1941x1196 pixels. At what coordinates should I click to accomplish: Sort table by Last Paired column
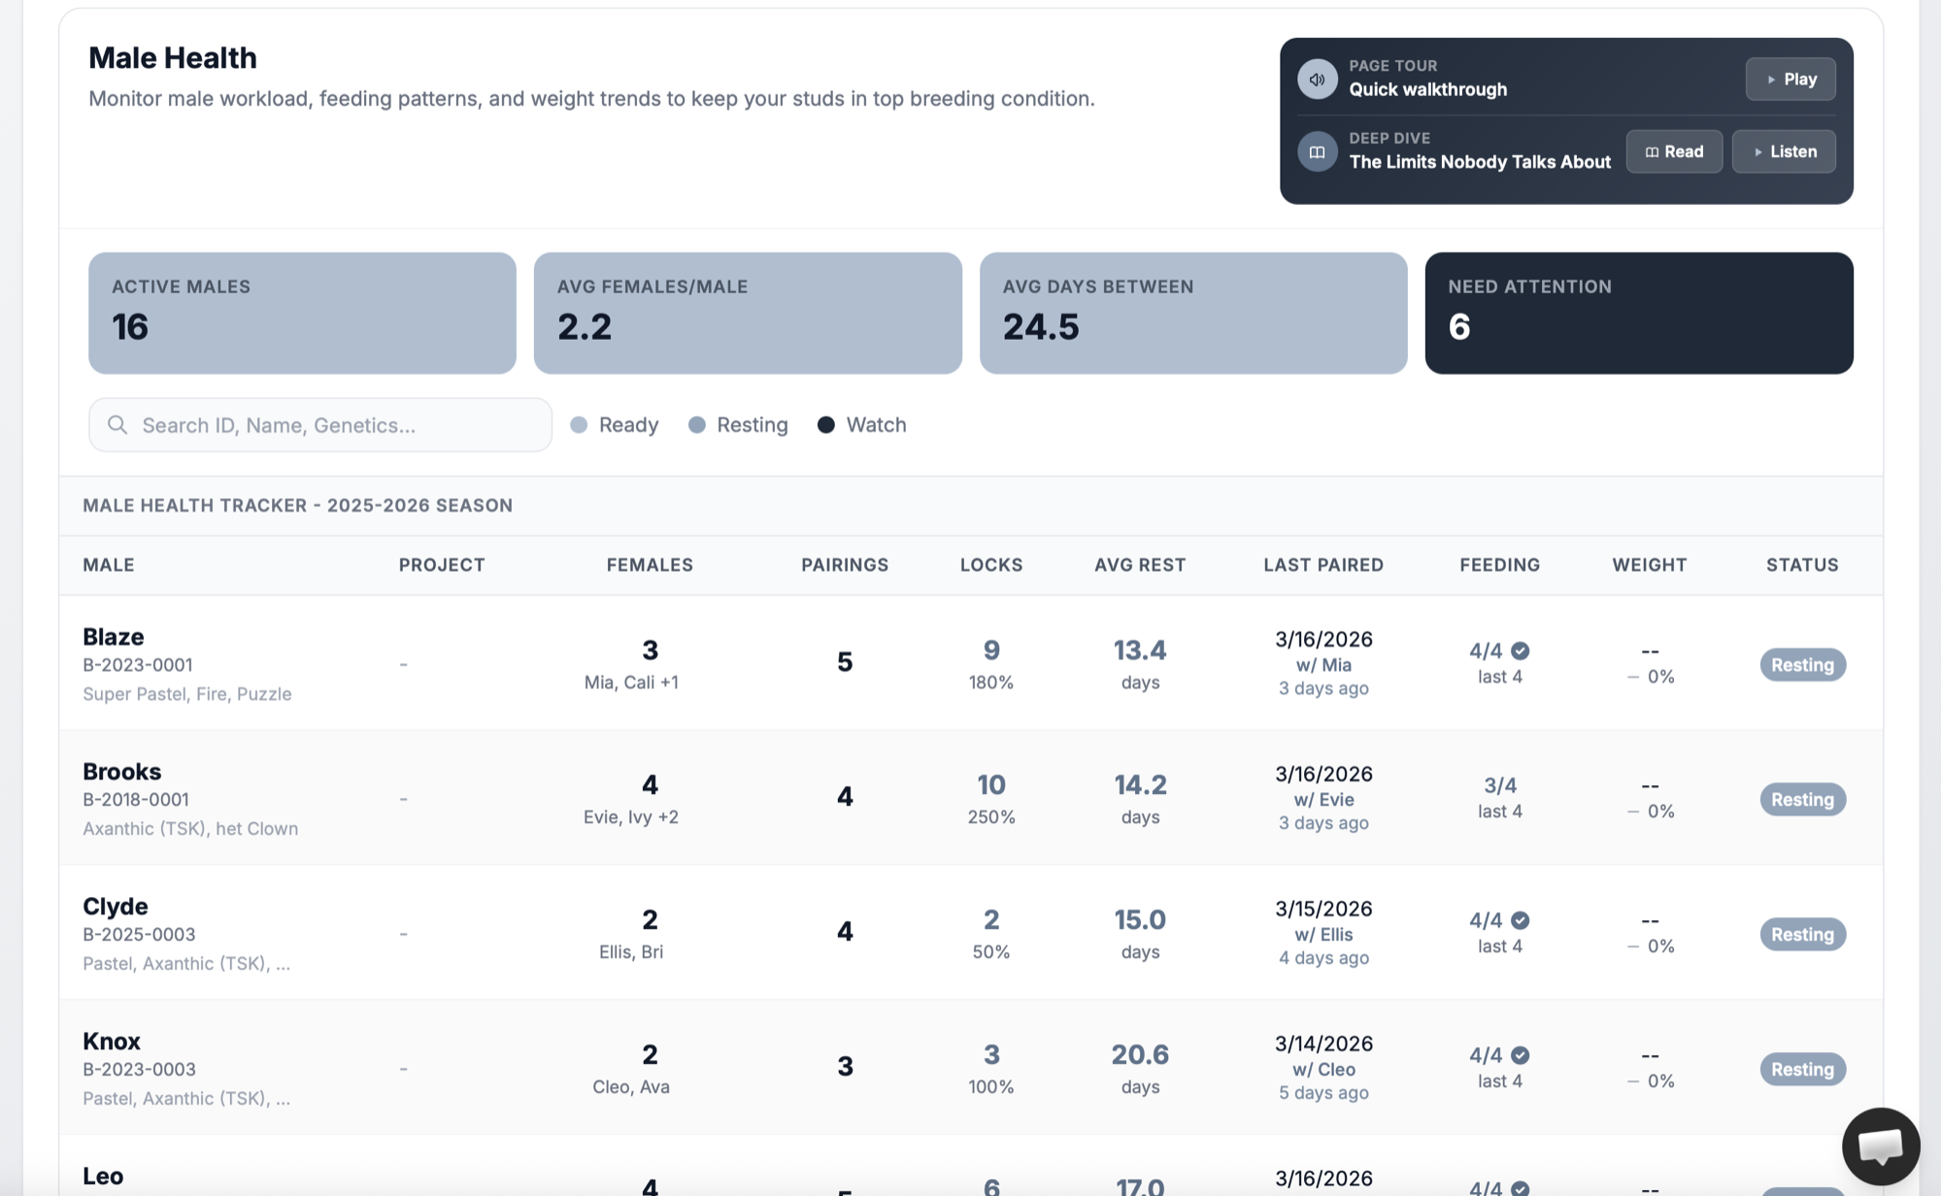click(1322, 565)
